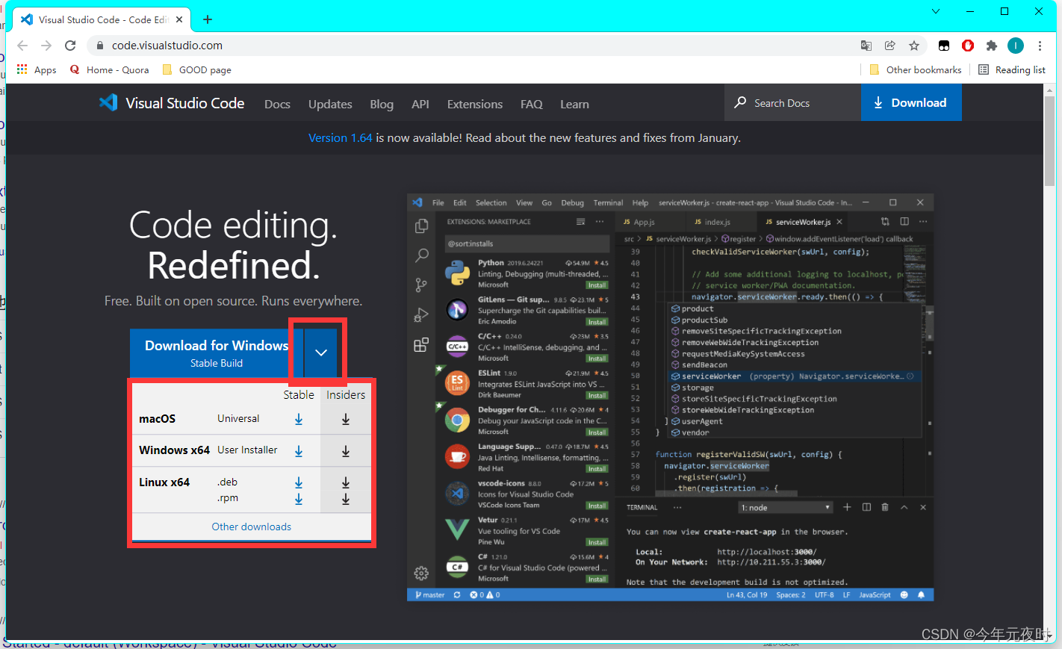This screenshot has height=649, width=1062.
Task: Bookmark this page with the star icon
Action: (x=914, y=46)
